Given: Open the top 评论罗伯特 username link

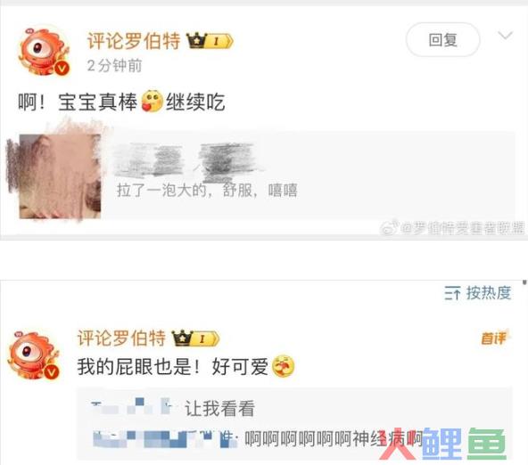Looking at the screenshot, I should coord(134,41).
